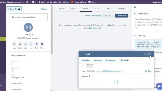Screen dimensions: 162x91
Task: Select the Emails tab
Action: (86, 9)
